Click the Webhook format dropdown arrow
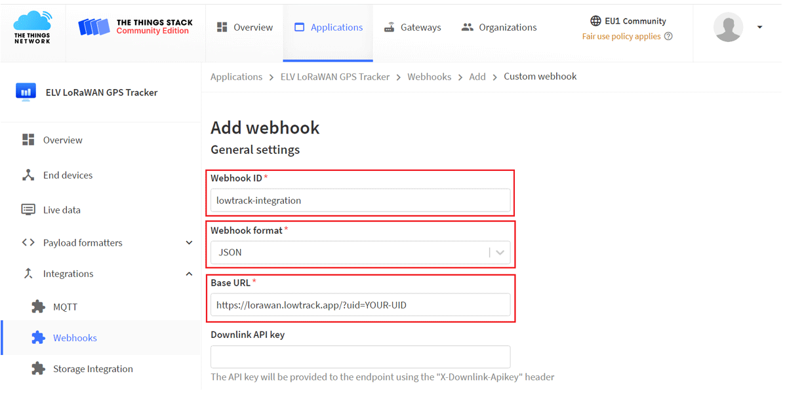The height and width of the screenshot is (393, 787). click(x=500, y=252)
